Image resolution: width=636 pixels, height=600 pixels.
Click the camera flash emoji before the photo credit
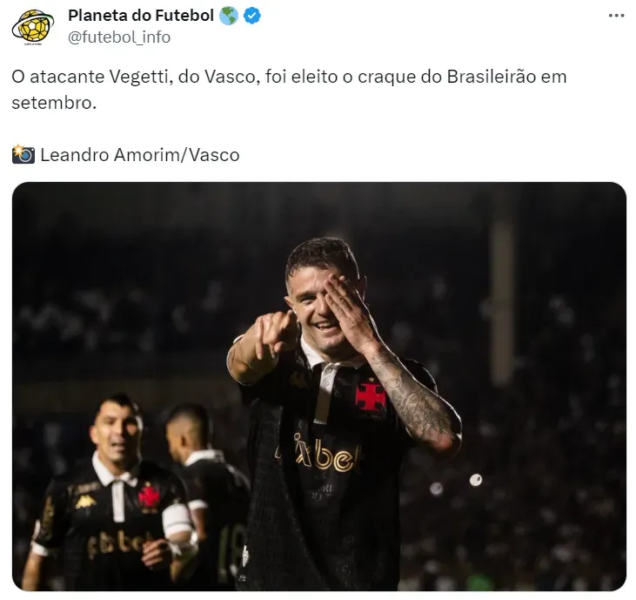point(23,154)
